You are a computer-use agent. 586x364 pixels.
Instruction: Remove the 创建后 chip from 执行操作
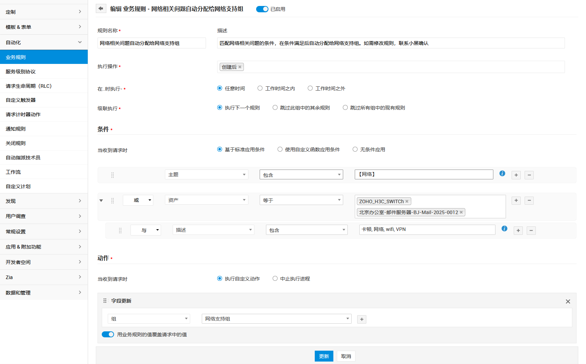click(240, 67)
